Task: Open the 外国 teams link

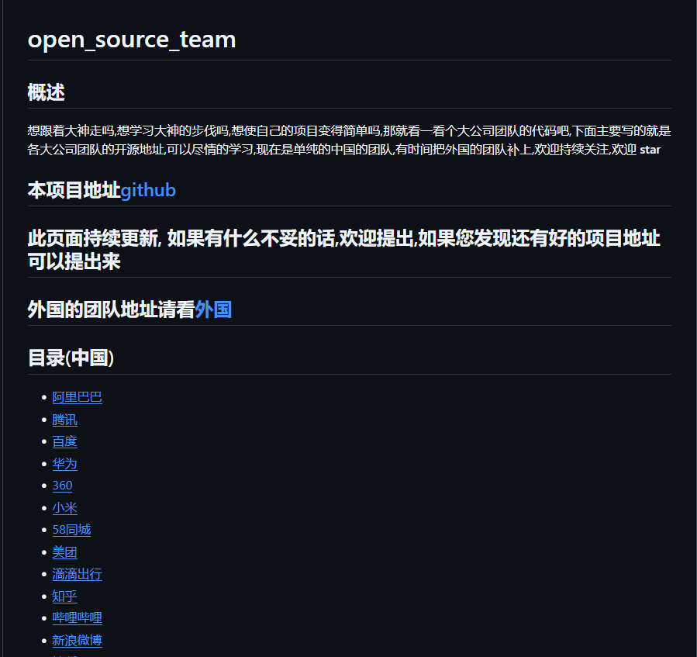Action: pyautogui.click(x=213, y=309)
